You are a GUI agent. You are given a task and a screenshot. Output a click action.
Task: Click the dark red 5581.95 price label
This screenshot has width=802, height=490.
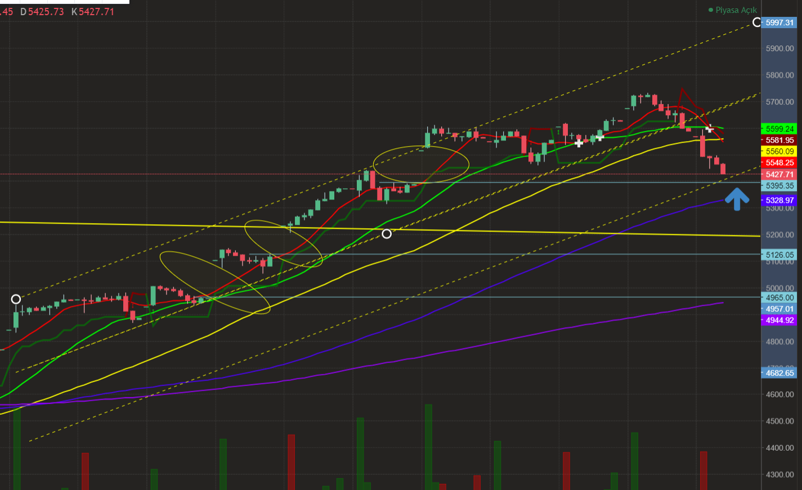[779, 140]
